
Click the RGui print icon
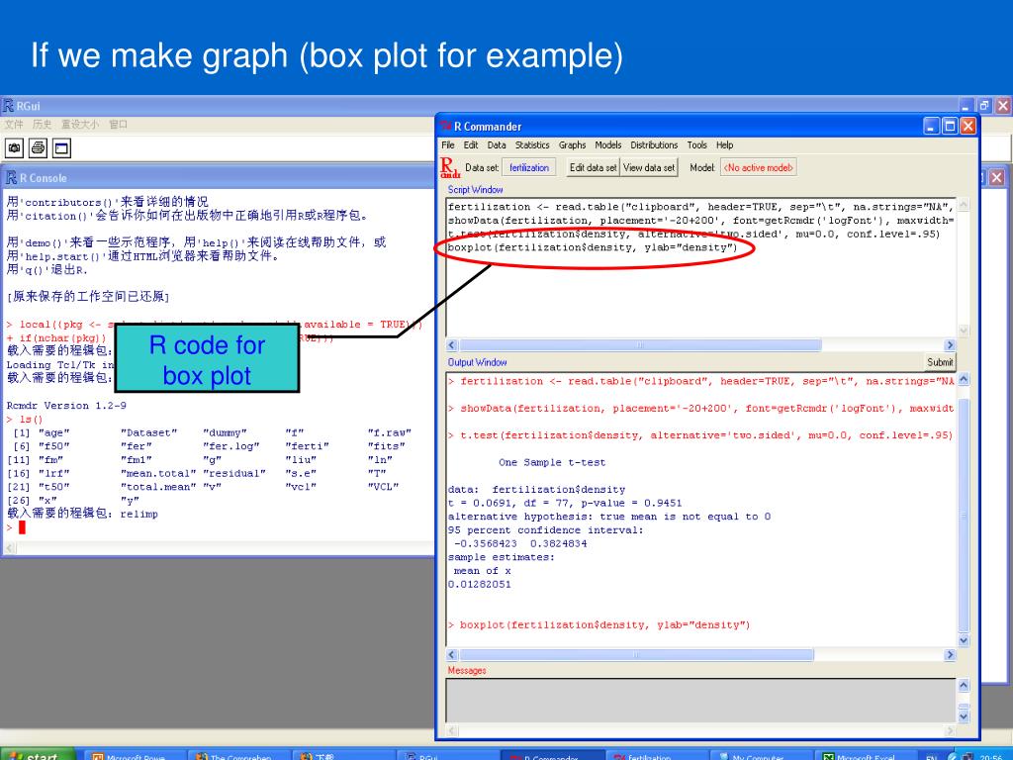tap(39, 148)
